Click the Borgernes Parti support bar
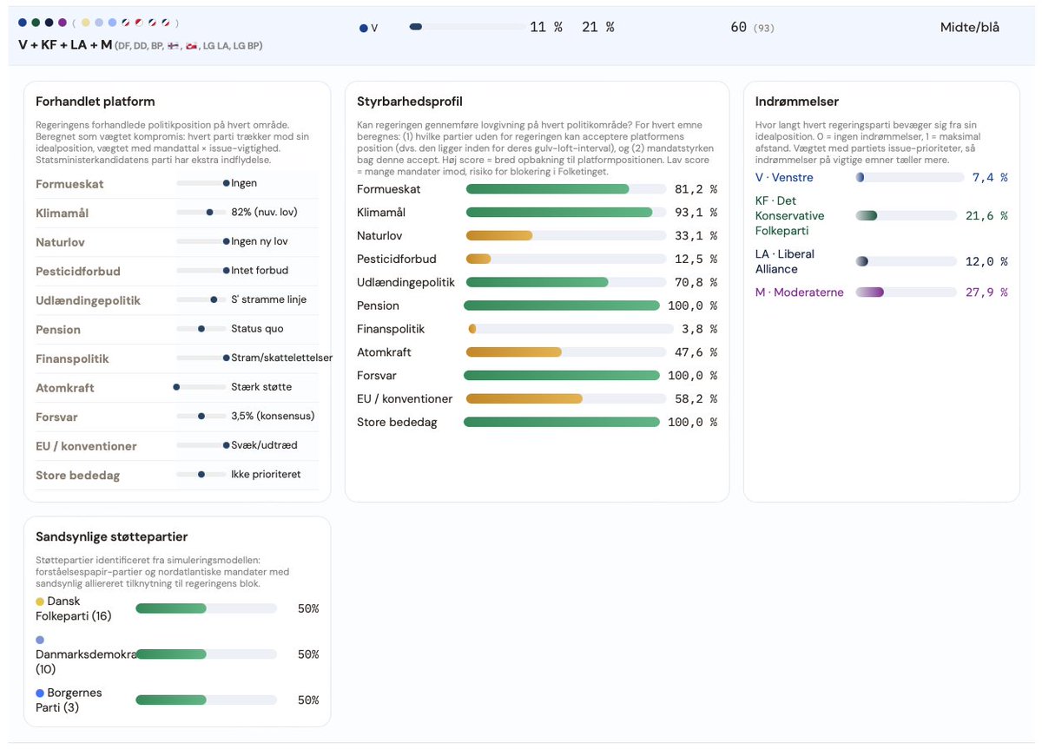 (x=206, y=700)
